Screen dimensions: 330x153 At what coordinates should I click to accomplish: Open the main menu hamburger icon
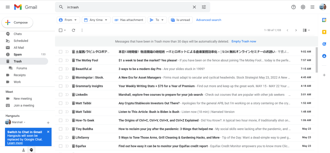[x=8, y=7]
